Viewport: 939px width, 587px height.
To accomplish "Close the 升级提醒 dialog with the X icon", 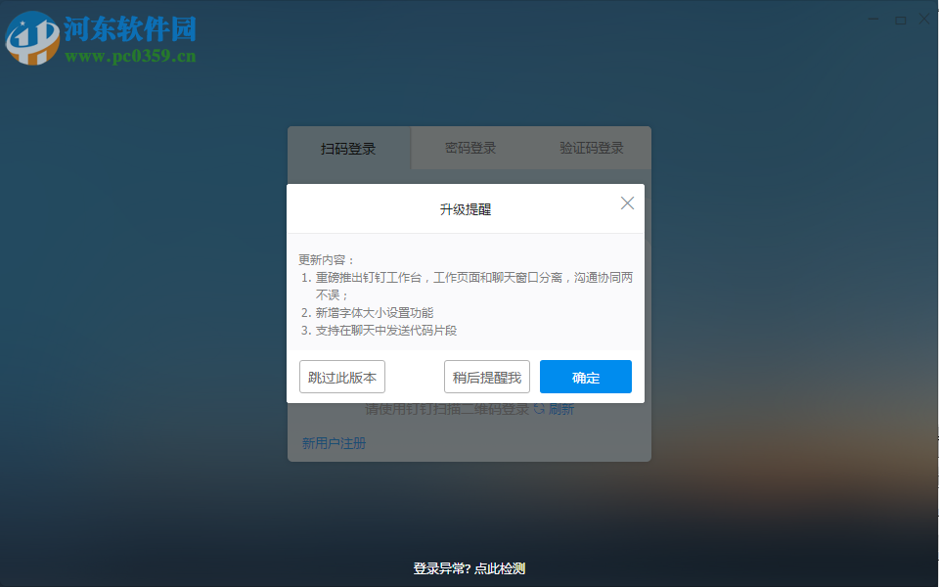I will pos(627,203).
